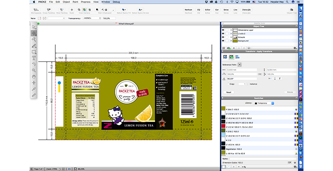The width and height of the screenshot is (333, 171).
Task: Click the Distorção workspace button
Action: click(247, 10)
